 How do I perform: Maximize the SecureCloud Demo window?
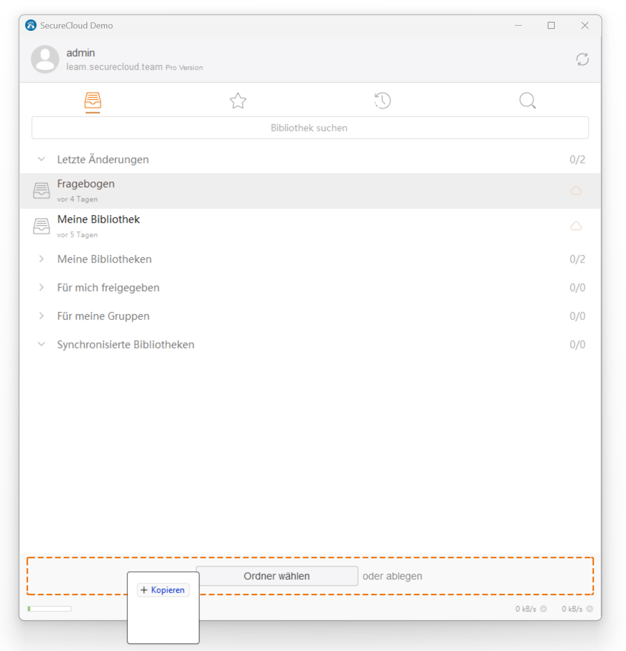point(551,25)
